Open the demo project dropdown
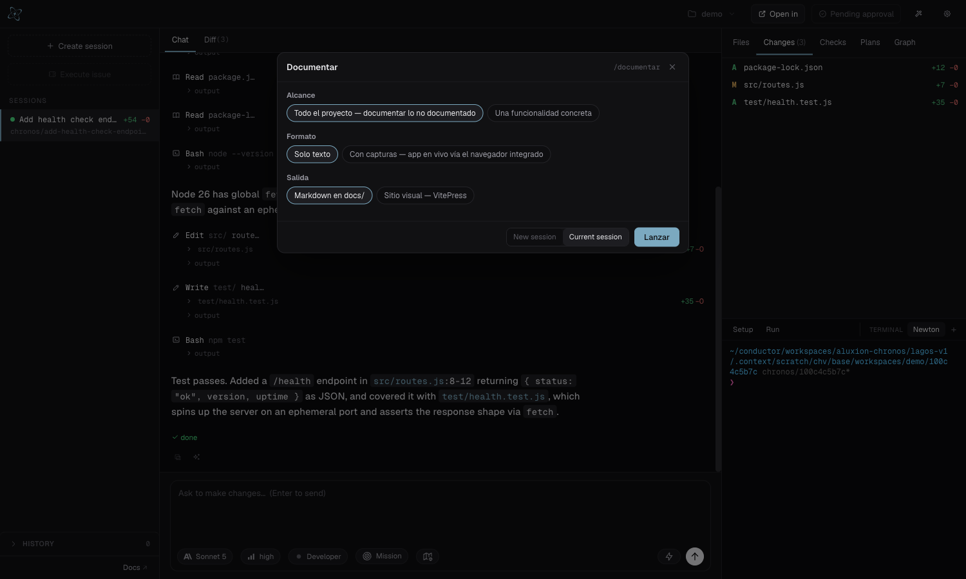This screenshot has height=579, width=966. pyautogui.click(x=711, y=14)
